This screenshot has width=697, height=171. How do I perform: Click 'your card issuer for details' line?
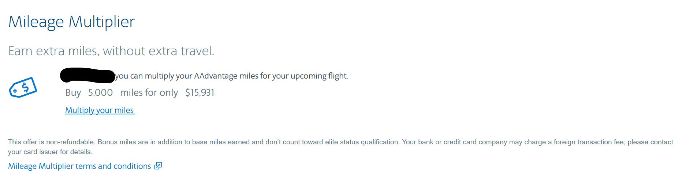click(50, 152)
